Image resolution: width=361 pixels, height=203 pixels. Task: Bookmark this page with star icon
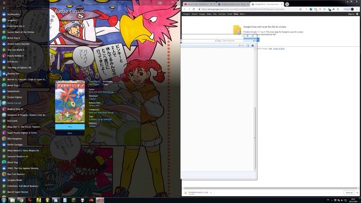(301, 9)
